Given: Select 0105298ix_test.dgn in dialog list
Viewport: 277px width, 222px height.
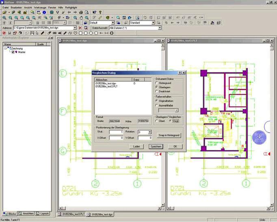Looking at the screenshot, I should coord(106,84).
